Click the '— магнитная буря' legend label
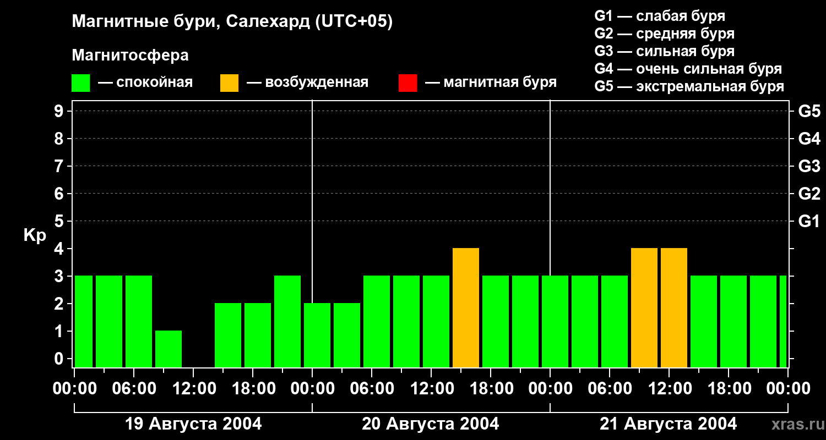The height and width of the screenshot is (440, 826). coord(491,82)
